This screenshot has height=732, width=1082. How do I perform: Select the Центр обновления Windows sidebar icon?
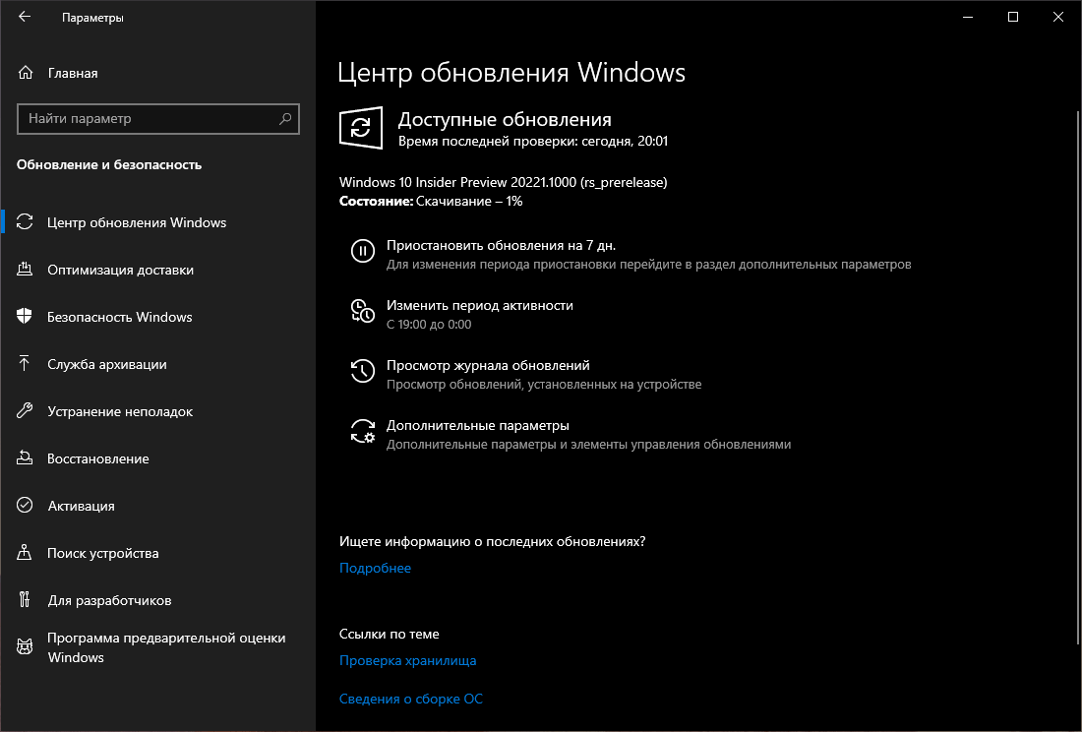pos(24,222)
